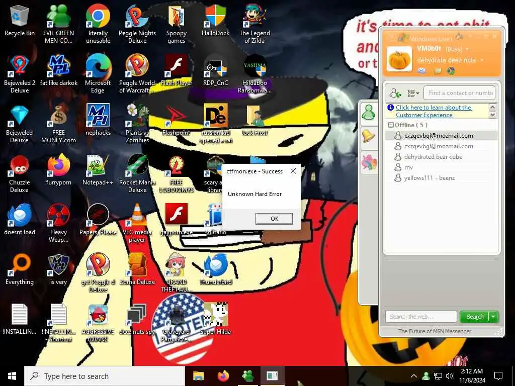
Task: Open Firefox from the taskbar
Action: pos(223,376)
